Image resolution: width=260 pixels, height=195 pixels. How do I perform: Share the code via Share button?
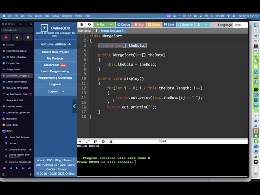click(x=154, y=24)
